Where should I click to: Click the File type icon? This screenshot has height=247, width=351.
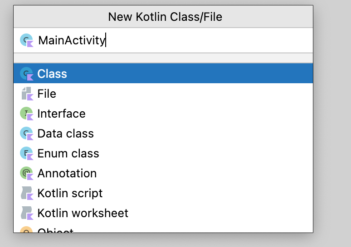coord(27,94)
